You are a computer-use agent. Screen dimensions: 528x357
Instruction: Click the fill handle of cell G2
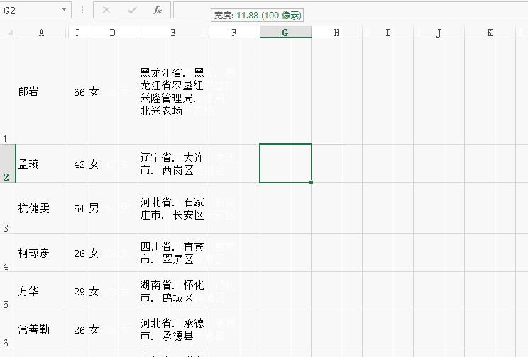311,182
